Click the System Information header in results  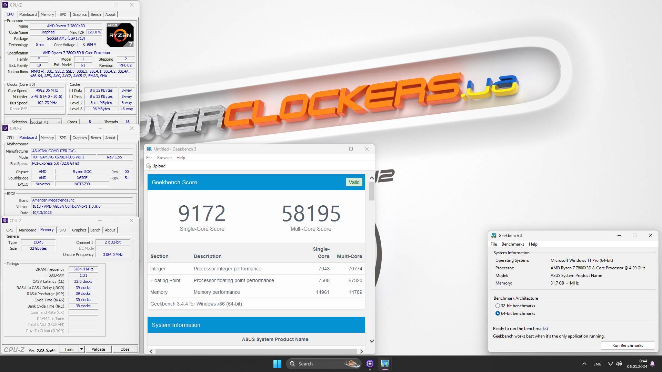[x=256, y=325]
